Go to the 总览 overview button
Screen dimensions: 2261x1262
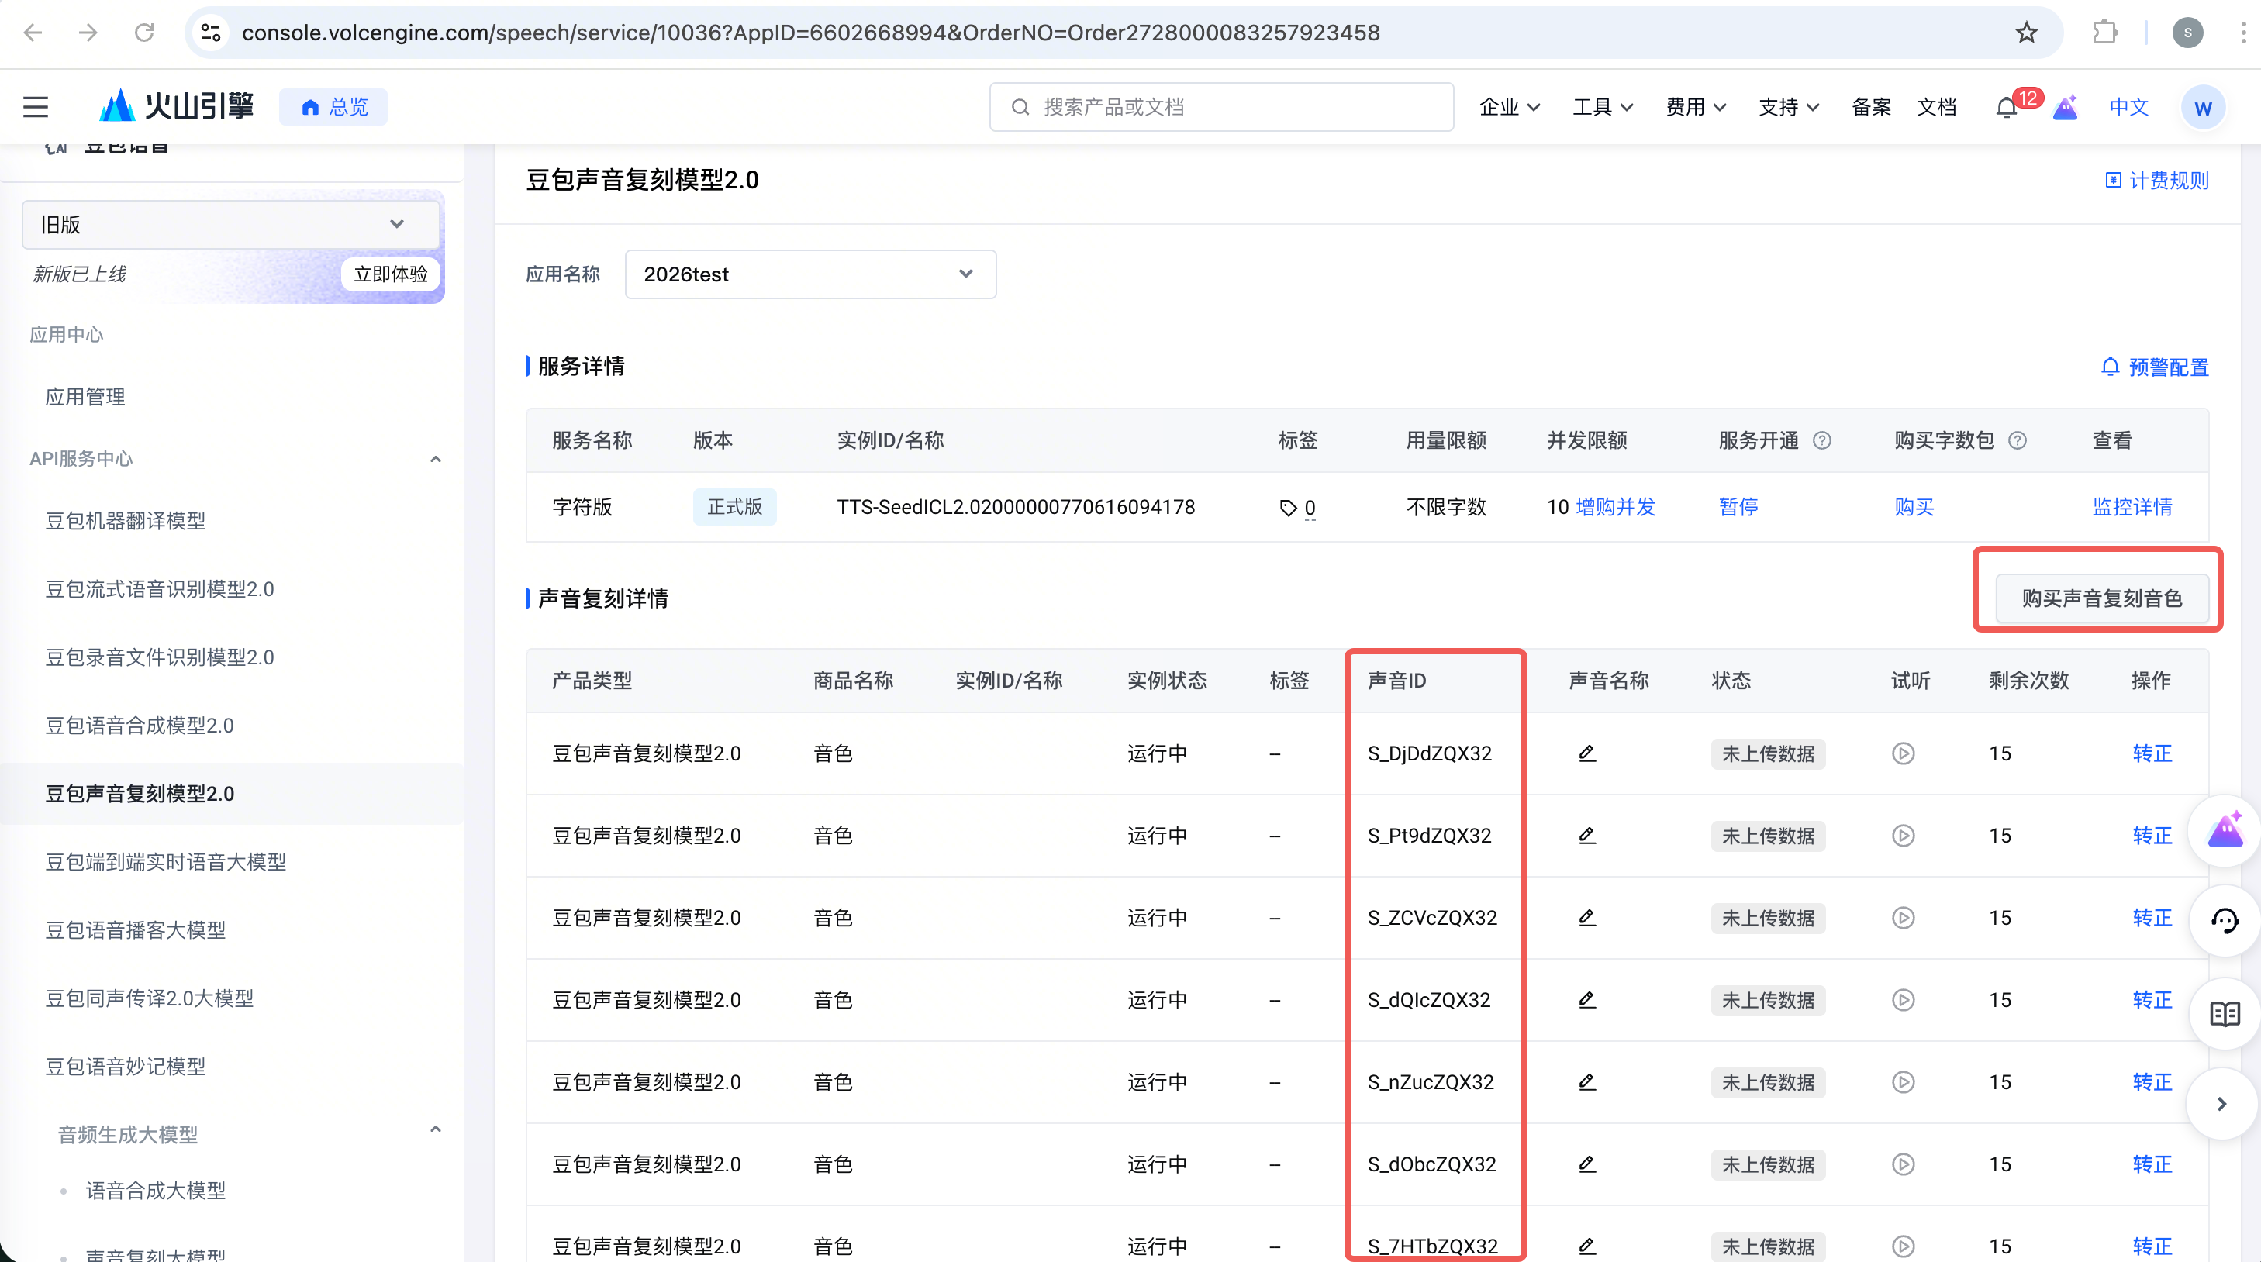(x=333, y=107)
